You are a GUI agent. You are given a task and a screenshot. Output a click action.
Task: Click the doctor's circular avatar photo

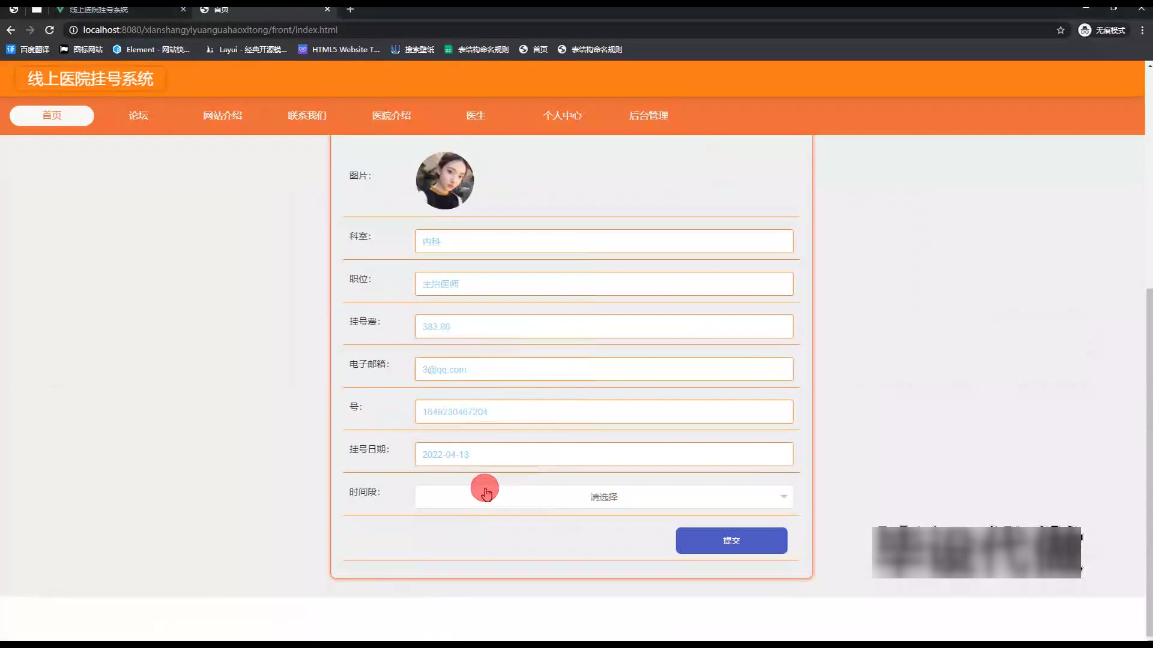[x=445, y=181]
